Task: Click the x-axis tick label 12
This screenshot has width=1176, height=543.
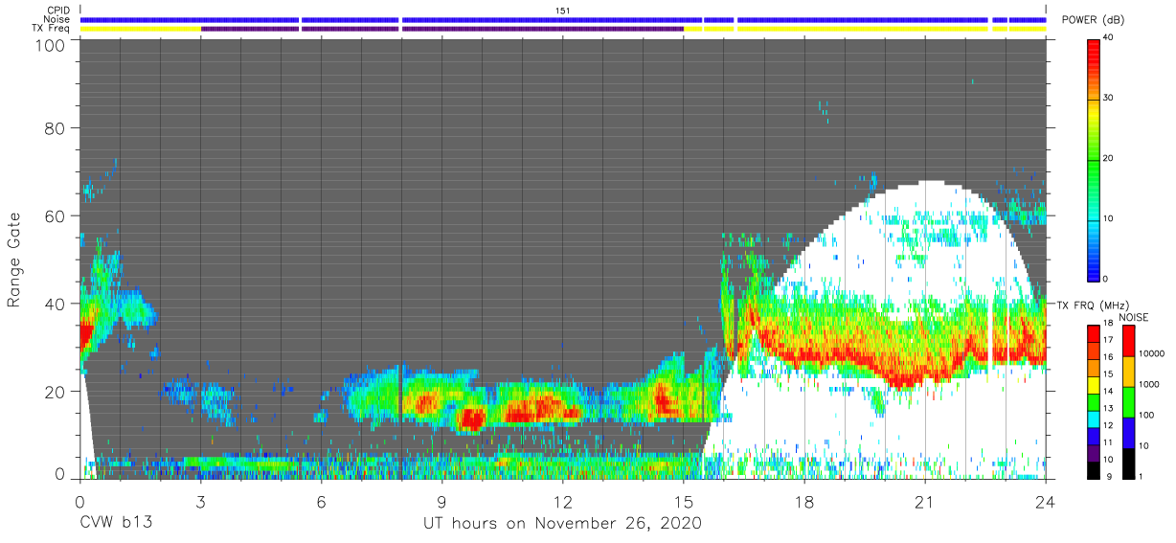Action: [562, 501]
